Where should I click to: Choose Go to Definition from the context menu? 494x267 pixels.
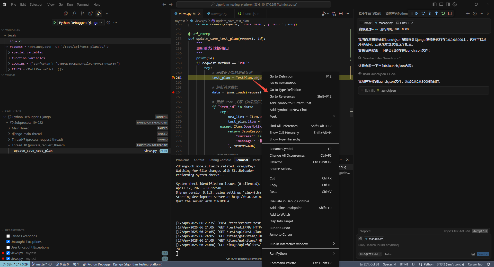(x=281, y=77)
